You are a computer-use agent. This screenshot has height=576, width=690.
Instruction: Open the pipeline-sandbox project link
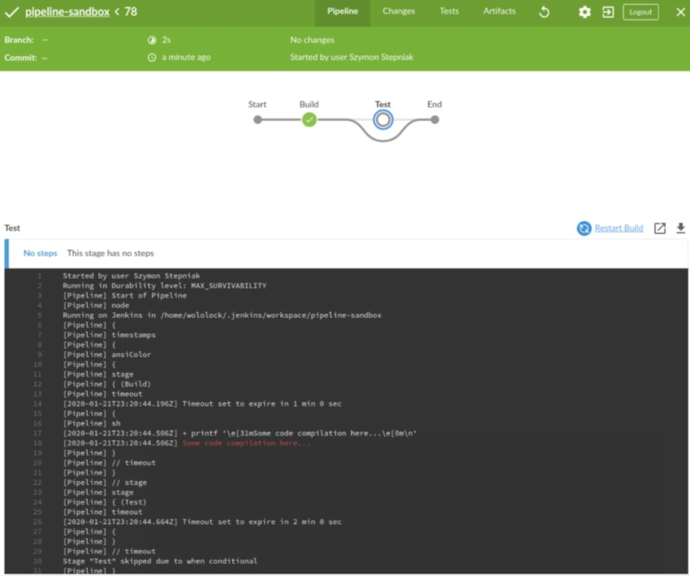67,12
